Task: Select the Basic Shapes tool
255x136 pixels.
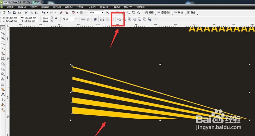Action: pyautogui.click(x=3, y=74)
